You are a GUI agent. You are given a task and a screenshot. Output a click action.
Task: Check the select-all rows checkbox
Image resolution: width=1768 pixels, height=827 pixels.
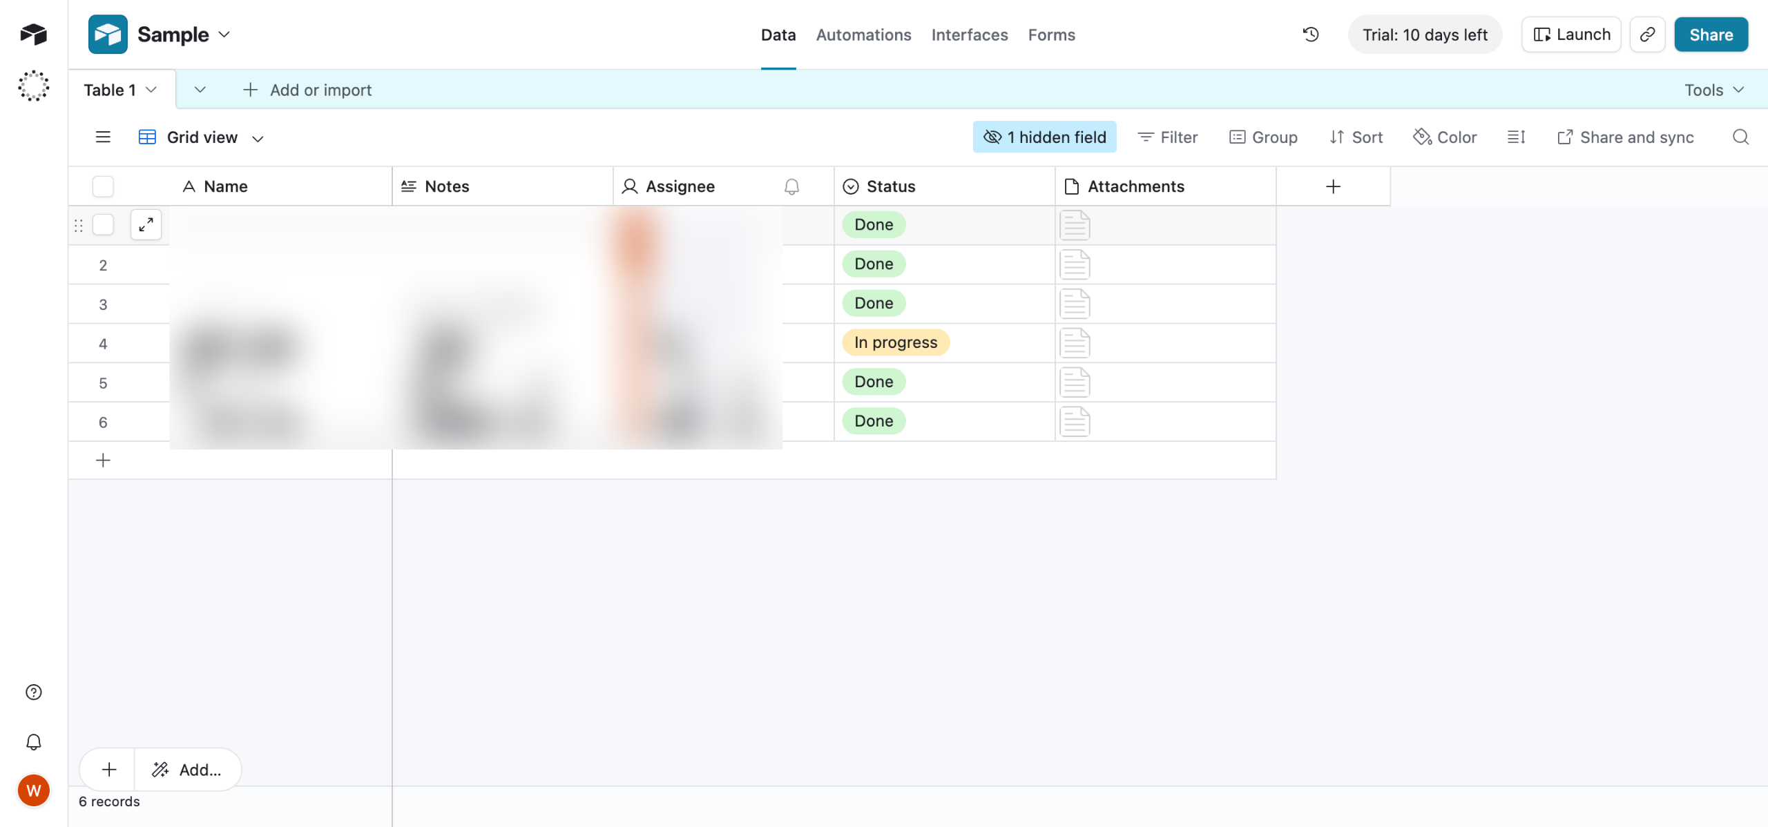click(103, 186)
